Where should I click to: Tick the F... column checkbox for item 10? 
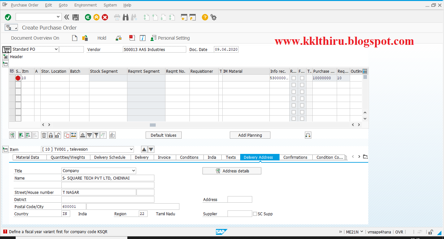[302, 78]
